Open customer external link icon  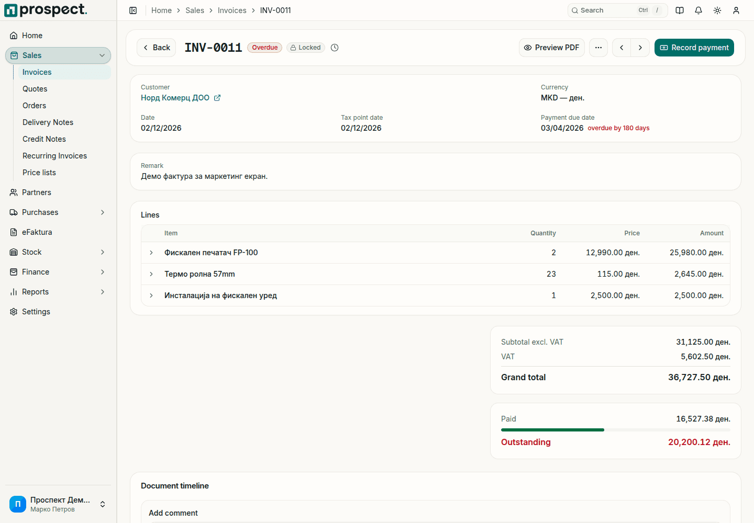click(x=217, y=98)
